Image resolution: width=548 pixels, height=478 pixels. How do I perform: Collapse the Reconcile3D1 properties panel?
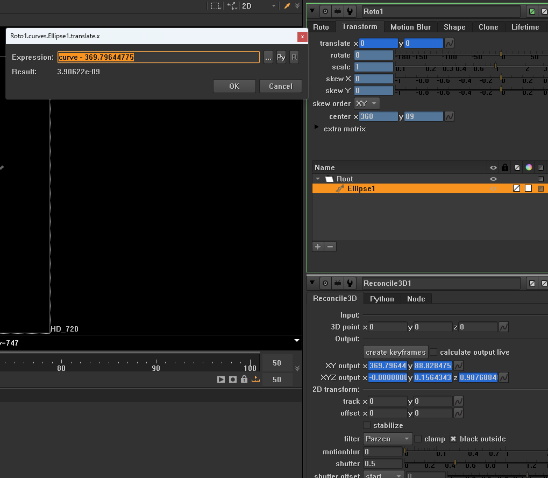[x=312, y=283]
